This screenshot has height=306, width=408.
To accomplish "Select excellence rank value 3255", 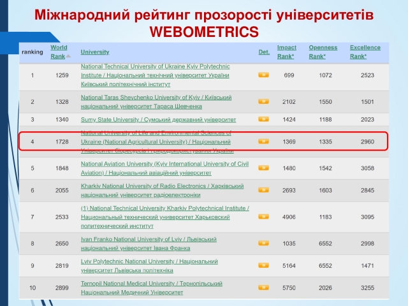I will [367, 288].
